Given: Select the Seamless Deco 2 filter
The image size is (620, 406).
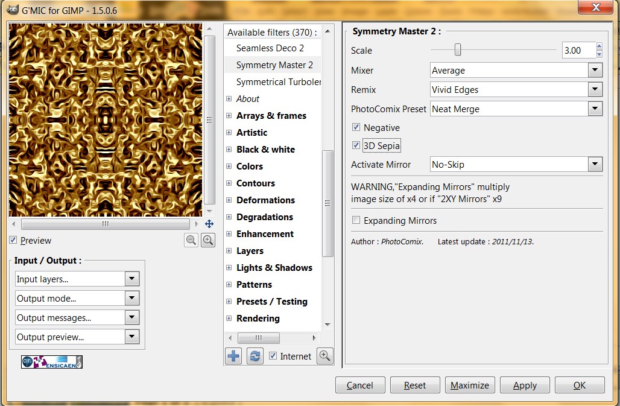Looking at the screenshot, I should click(x=270, y=48).
